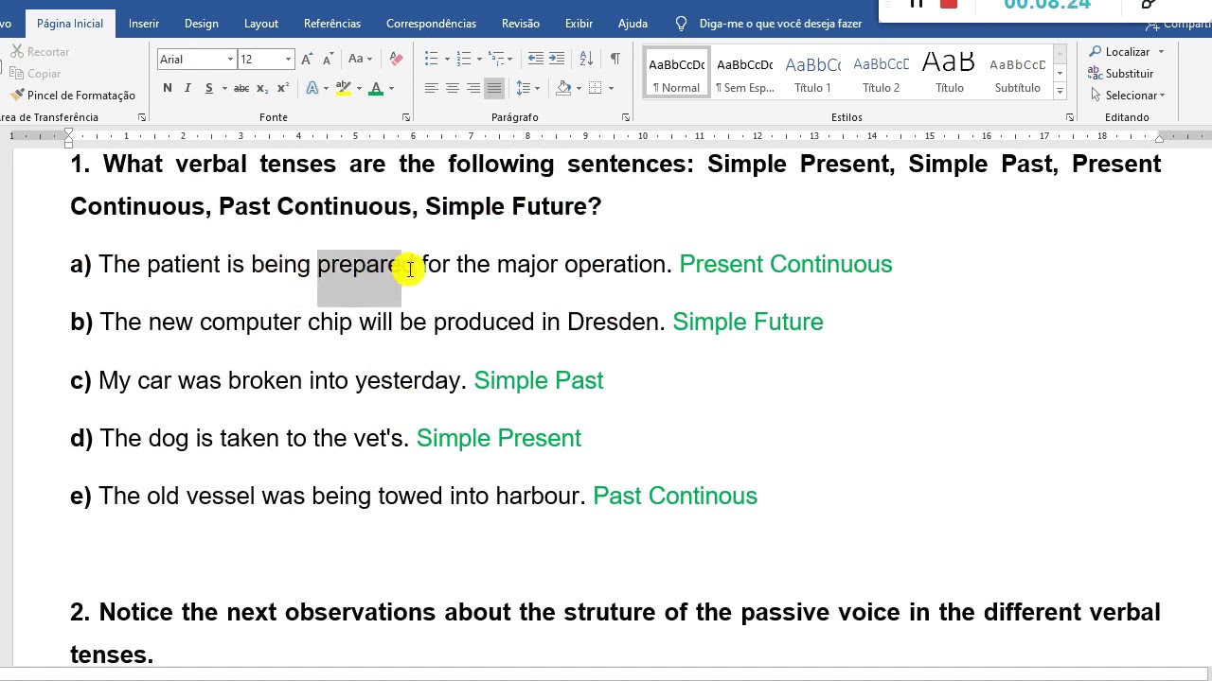Click green text 'Simple Future'
This screenshot has width=1212, height=681.
[748, 323]
